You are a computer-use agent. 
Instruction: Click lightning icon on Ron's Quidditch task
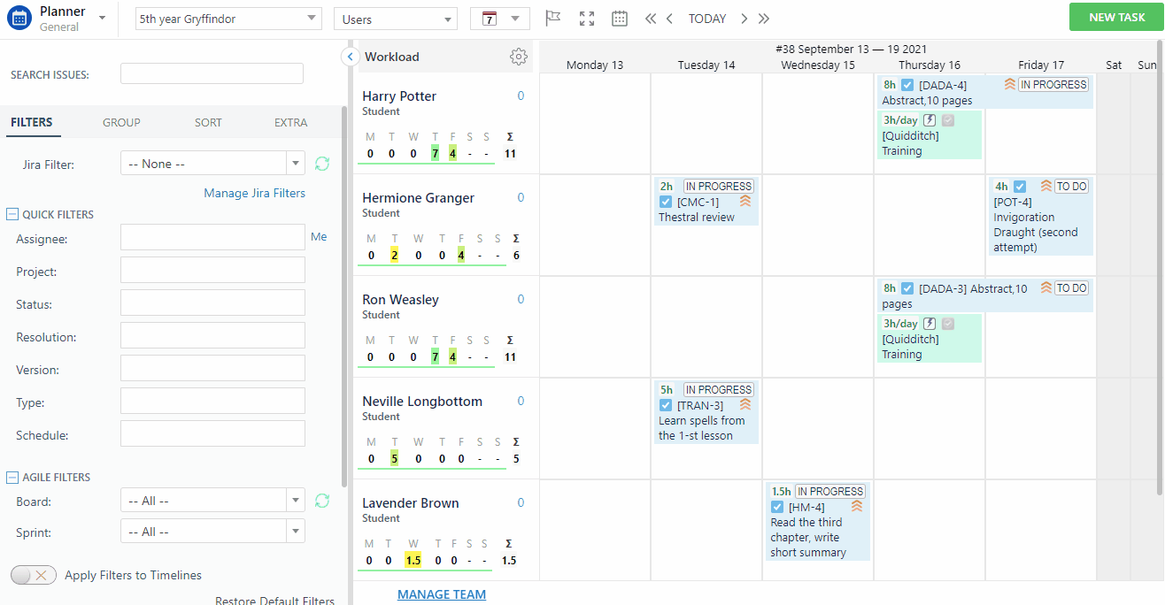coord(930,324)
